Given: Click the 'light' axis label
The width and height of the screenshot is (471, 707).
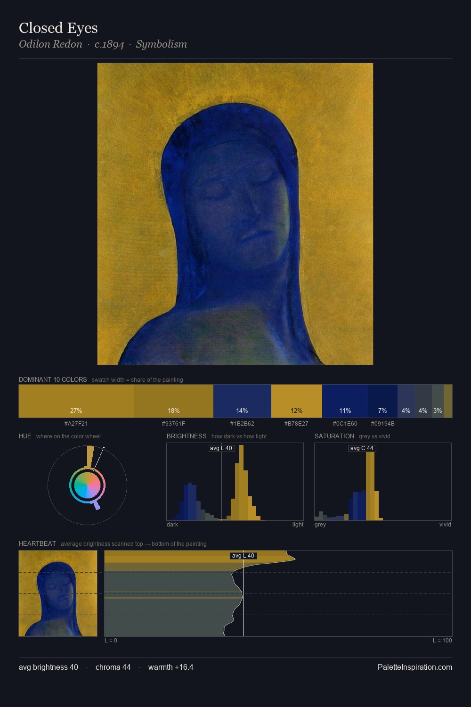Looking at the screenshot, I should tap(298, 525).
